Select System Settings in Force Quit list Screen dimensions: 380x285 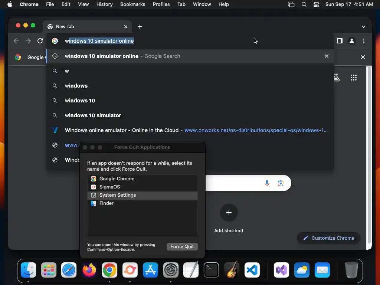coord(142,195)
